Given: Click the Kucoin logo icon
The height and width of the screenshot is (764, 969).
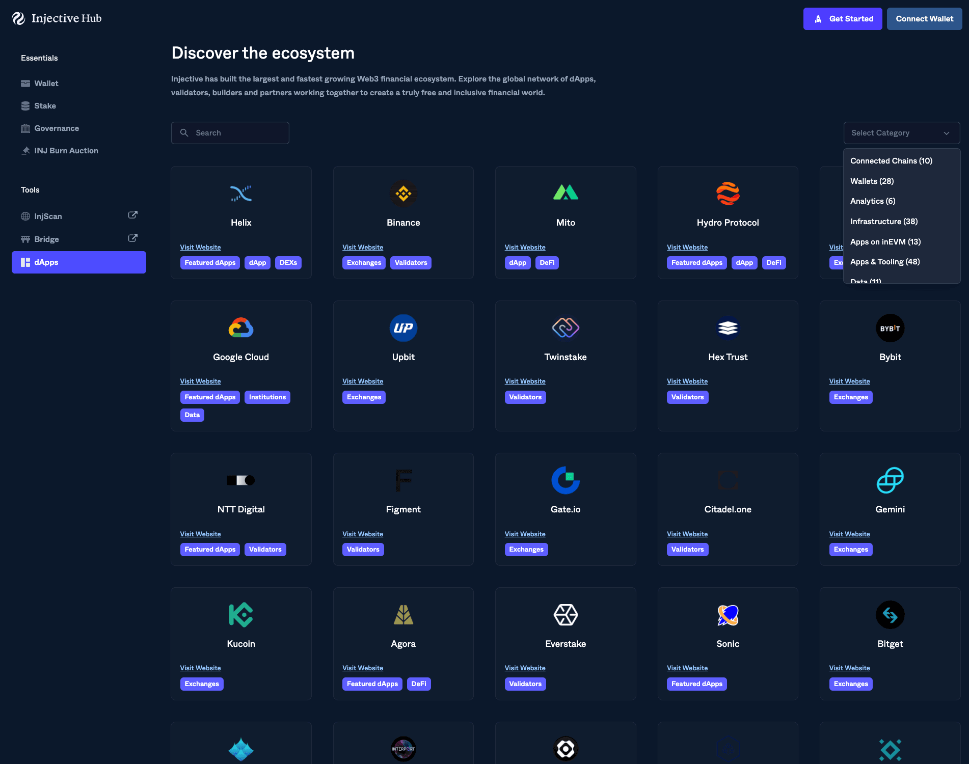Looking at the screenshot, I should click(241, 615).
